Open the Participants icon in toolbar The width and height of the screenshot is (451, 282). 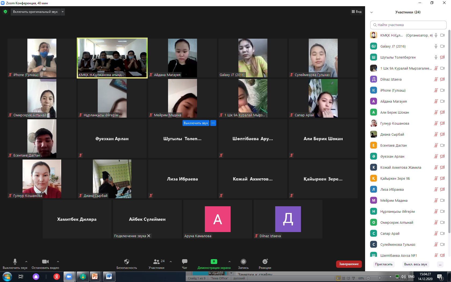point(156,262)
